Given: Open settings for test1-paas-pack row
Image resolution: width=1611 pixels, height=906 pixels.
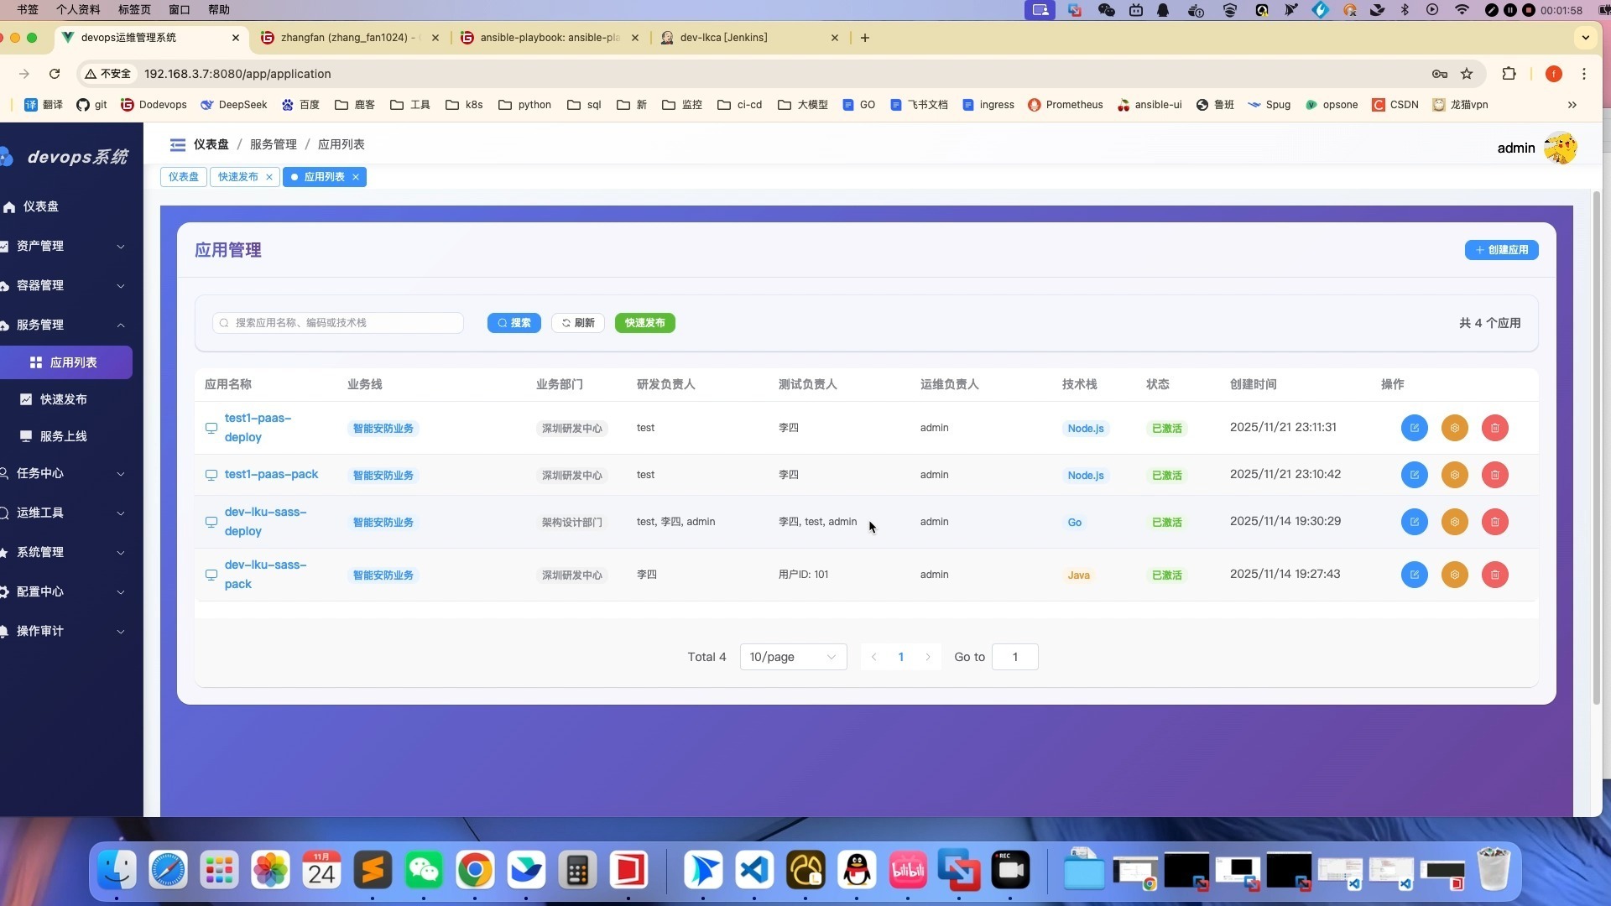Looking at the screenshot, I should point(1454,475).
